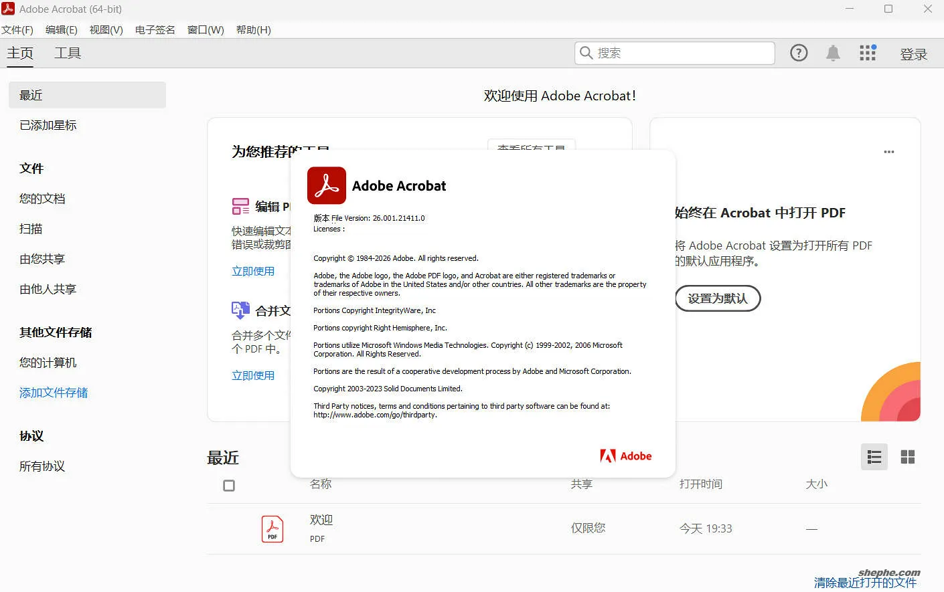This screenshot has width=944, height=592.
Task: Click 清除最近打开的文件 link
Action: tap(865, 583)
